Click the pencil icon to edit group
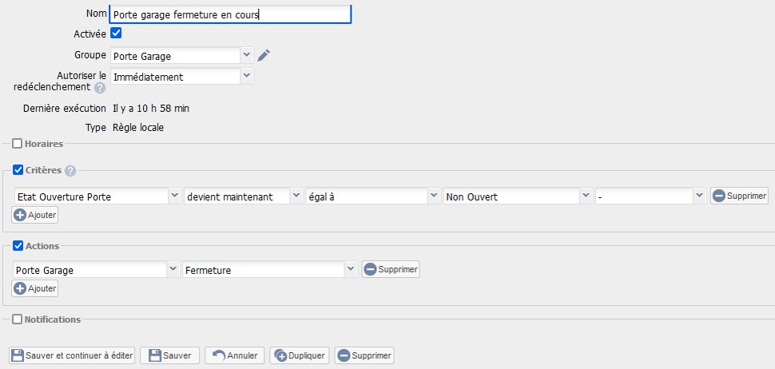Viewport: 775px width, 369px height. coord(264,55)
